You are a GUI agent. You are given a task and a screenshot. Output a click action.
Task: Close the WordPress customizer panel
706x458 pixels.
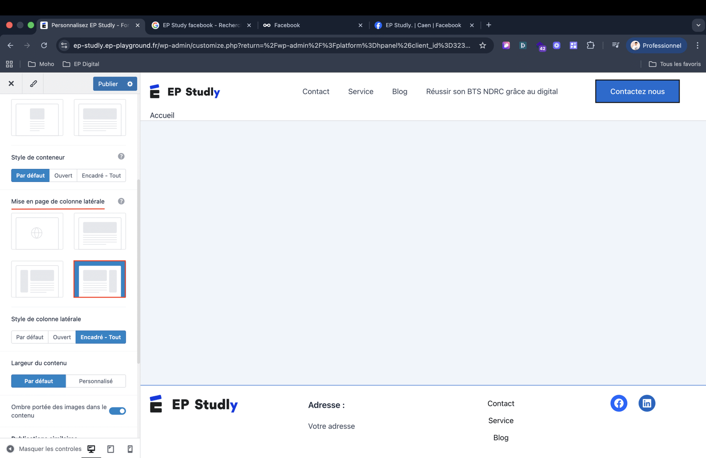point(11,84)
